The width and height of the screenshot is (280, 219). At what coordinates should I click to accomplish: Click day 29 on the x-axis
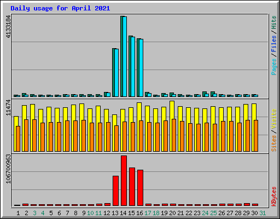click(x=246, y=213)
